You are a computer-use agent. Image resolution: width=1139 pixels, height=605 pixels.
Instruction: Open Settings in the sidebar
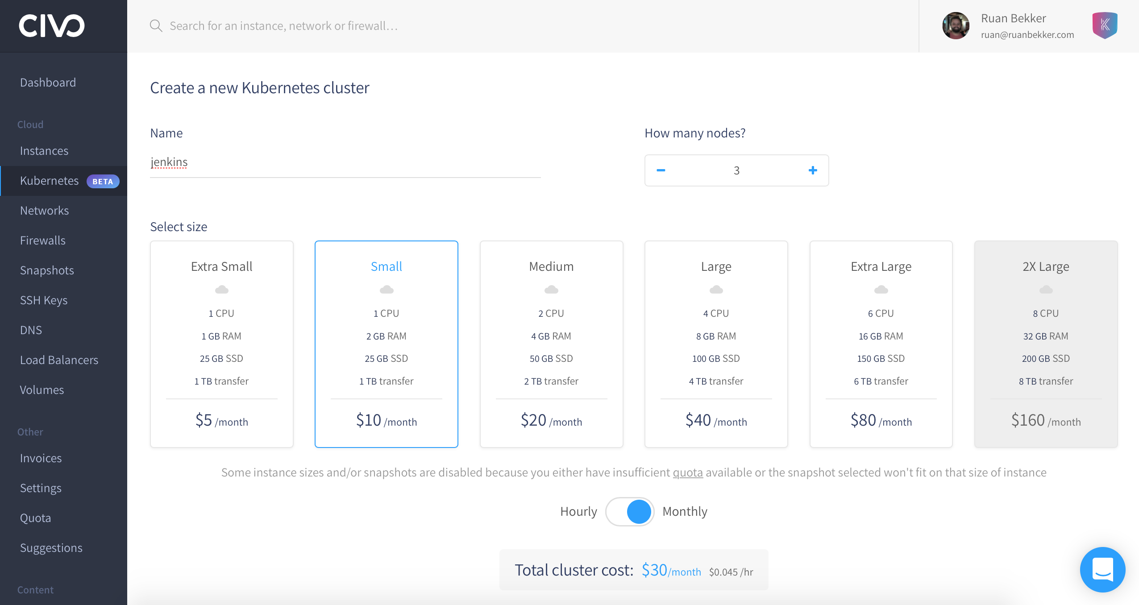click(41, 488)
